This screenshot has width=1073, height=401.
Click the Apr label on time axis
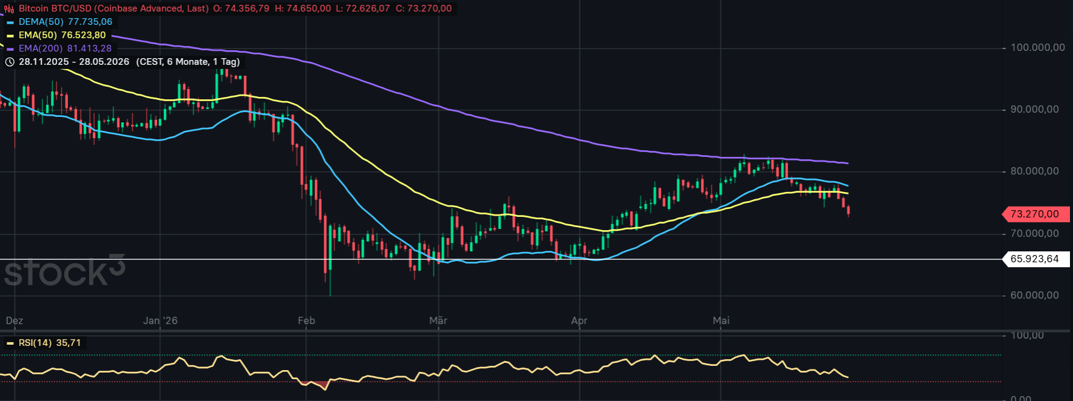pyautogui.click(x=579, y=320)
